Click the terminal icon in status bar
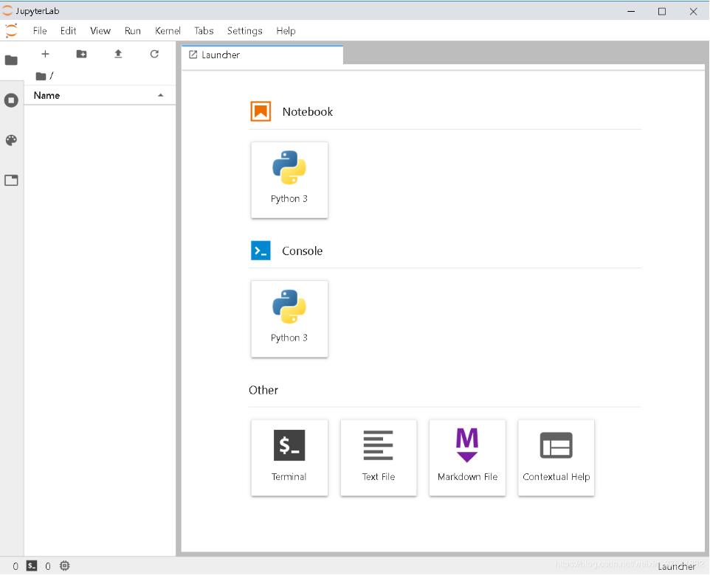This screenshot has height=575, width=710. coord(32,565)
